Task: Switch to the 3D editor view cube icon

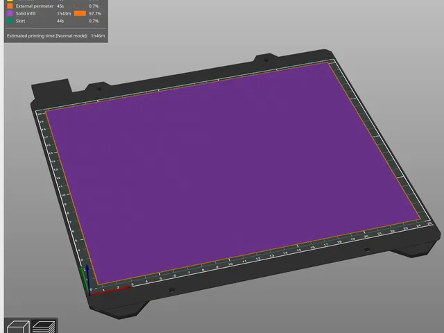Action: point(18,327)
